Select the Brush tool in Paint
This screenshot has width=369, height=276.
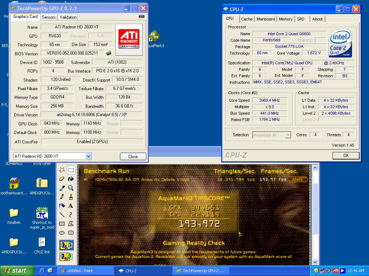[x=71, y=197]
